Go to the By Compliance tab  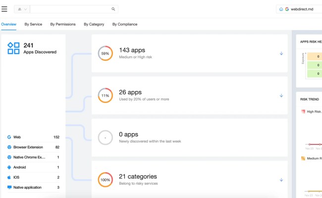pyautogui.click(x=125, y=24)
